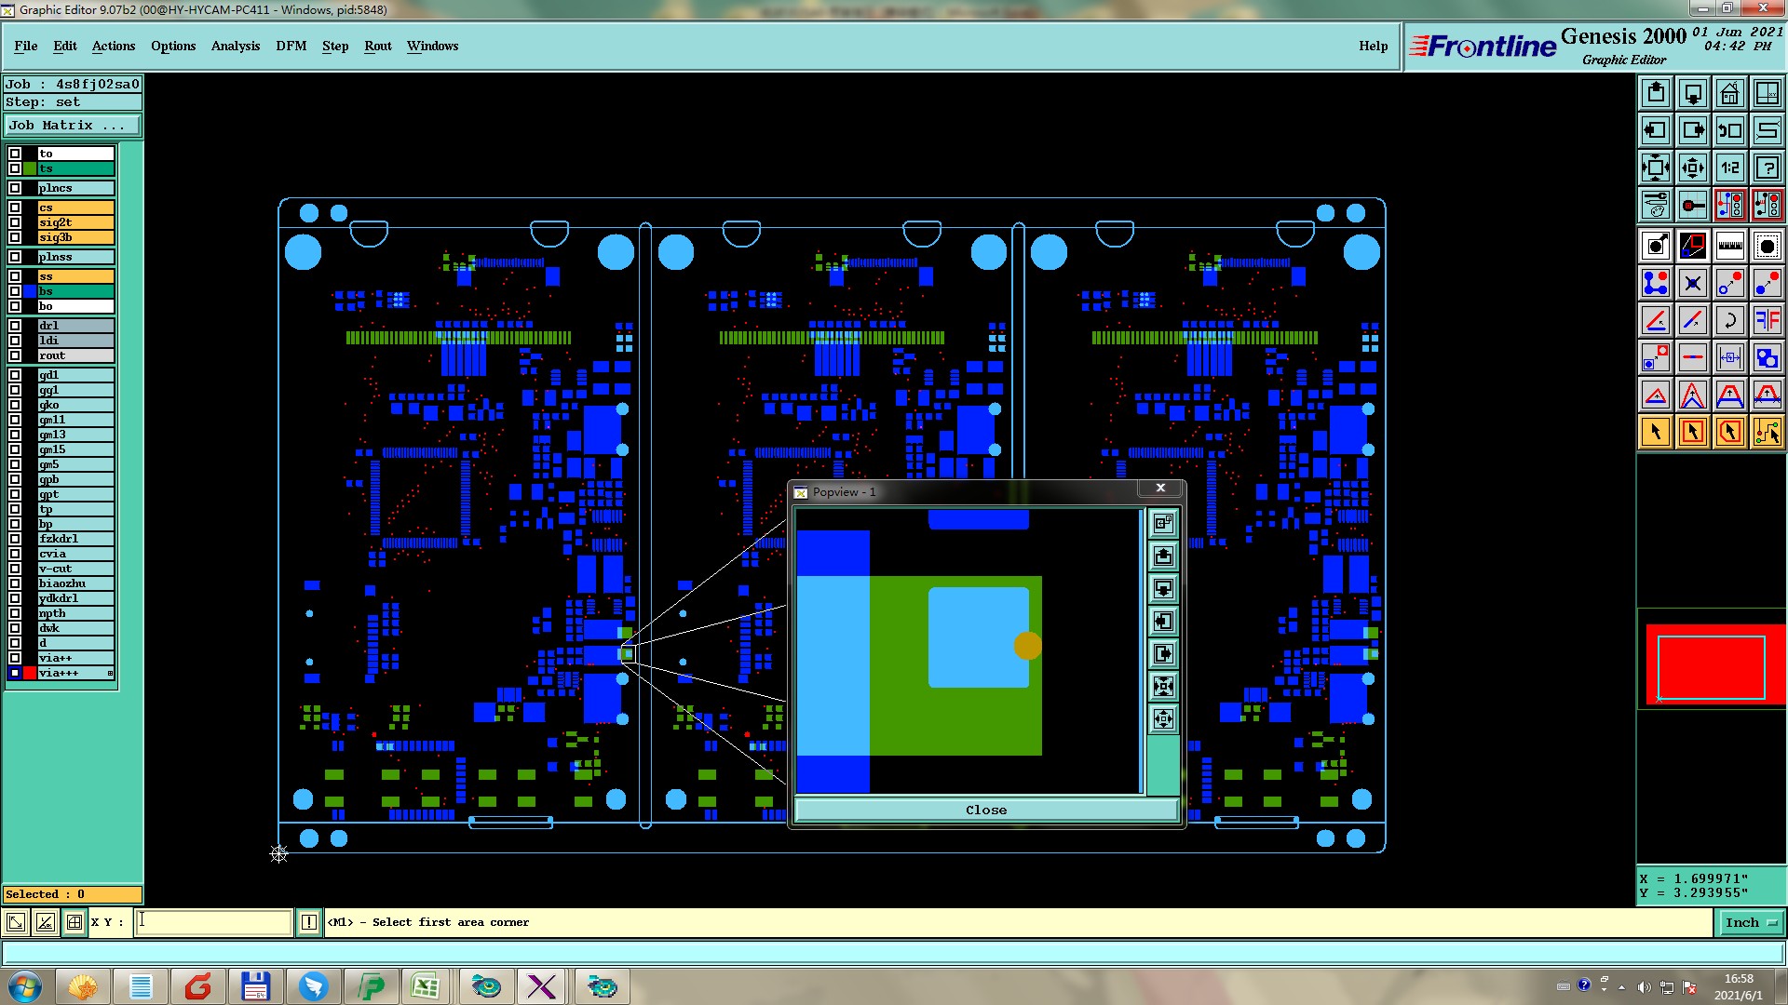The height and width of the screenshot is (1005, 1788).
Task: Open the Rout menu
Action: [377, 46]
